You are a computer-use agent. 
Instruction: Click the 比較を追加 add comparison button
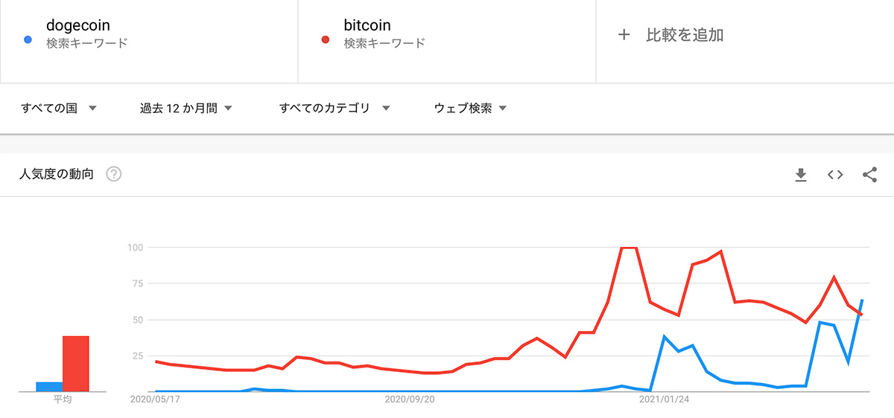(670, 35)
